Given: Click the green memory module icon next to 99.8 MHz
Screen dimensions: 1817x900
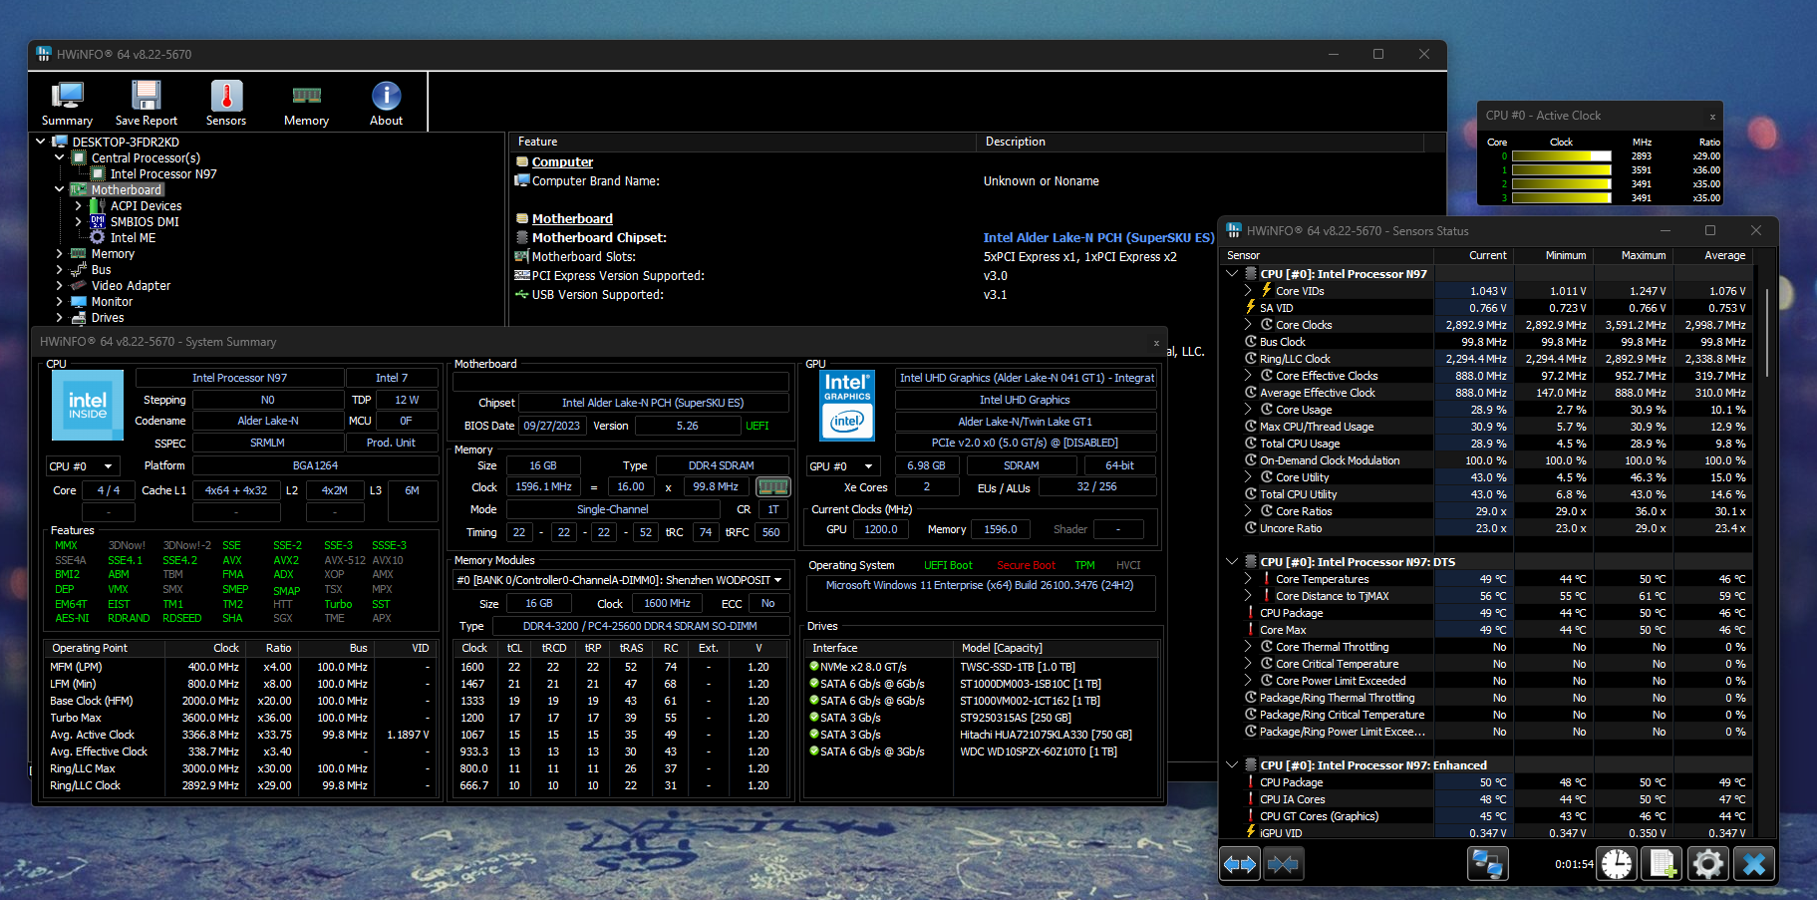Looking at the screenshot, I should (773, 486).
